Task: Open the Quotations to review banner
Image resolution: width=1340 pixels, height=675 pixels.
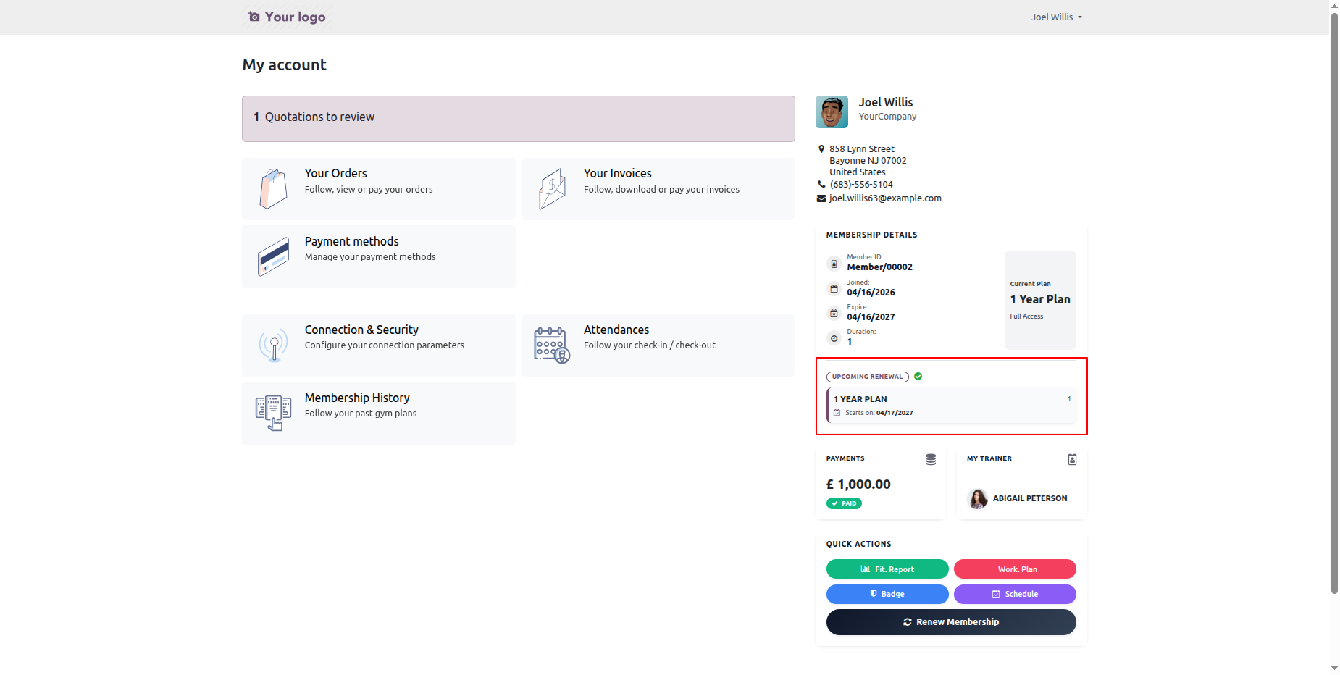Action: click(x=519, y=118)
